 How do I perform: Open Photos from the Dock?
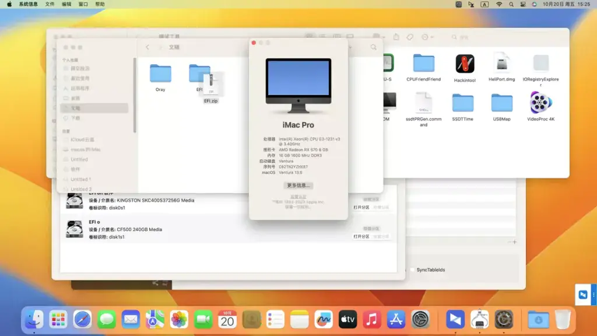point(179,319)
